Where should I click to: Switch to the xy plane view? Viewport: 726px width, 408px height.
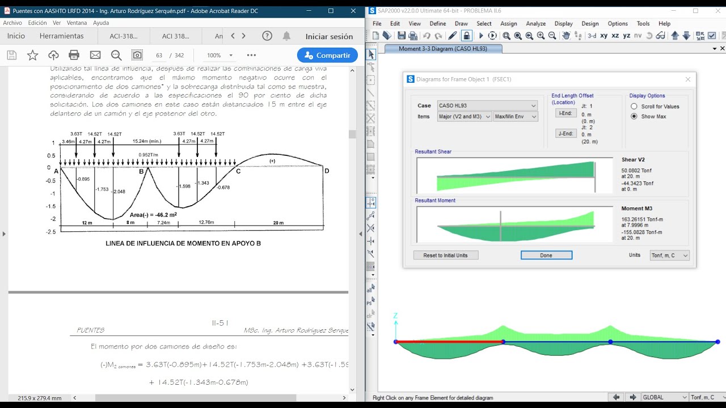(604, 36)
